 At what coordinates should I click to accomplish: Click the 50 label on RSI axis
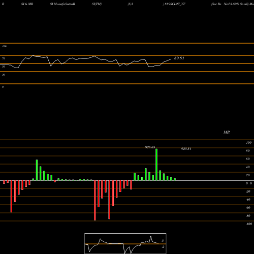click(4, 67)
